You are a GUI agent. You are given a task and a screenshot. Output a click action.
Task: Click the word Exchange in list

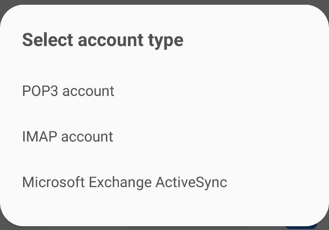120,182
